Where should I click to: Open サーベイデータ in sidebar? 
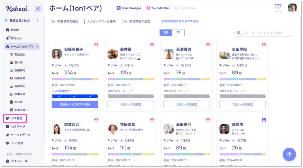18,135
